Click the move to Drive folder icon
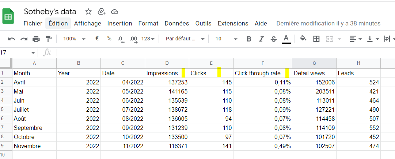 pos(102,12)
